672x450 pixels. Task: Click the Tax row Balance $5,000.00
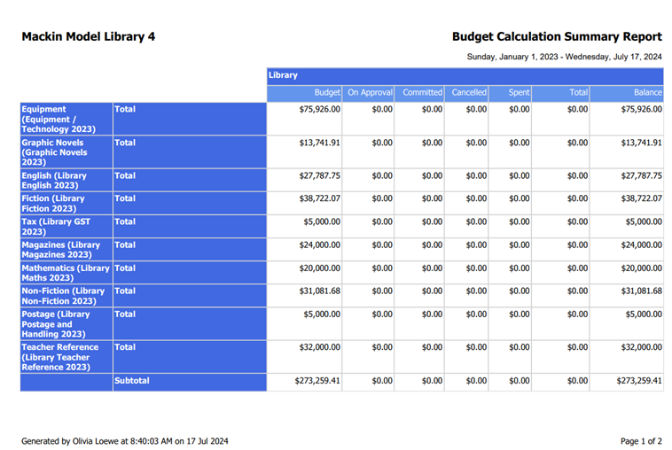pyautogui.click(x=644, y=221)
